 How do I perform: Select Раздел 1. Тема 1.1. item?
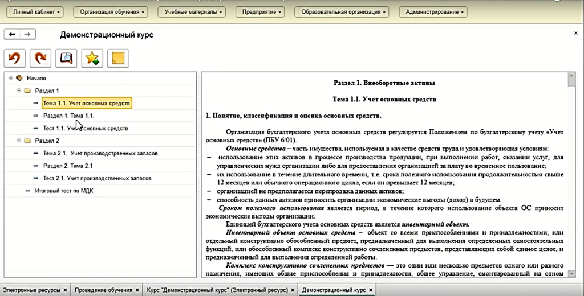tap(68, 116)
